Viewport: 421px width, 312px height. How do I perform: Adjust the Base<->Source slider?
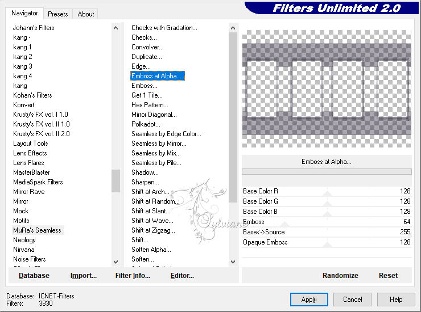327,232
